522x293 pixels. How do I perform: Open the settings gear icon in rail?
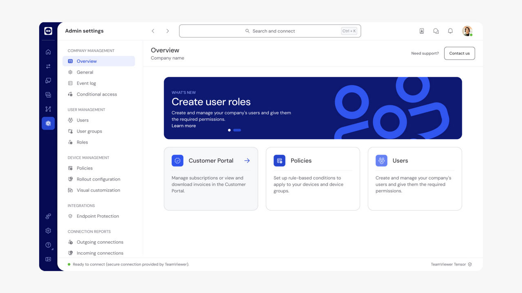[x=48, y=231]
